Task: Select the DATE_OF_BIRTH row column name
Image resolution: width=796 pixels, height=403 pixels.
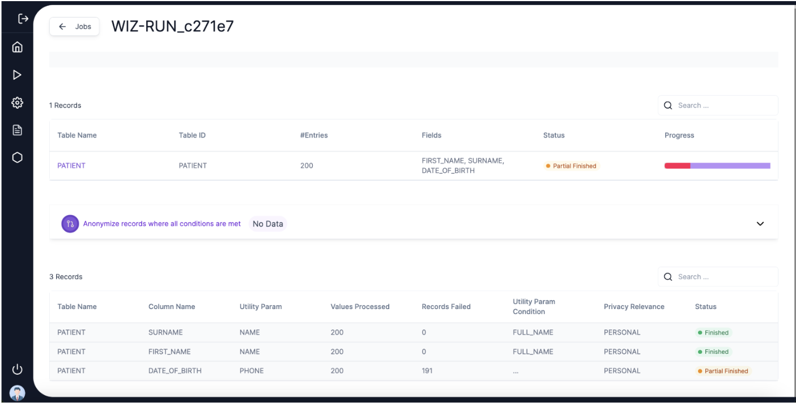Action: (174, 371)
